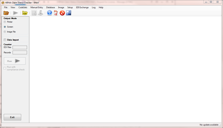Close the HIPAA Claim Status Checker window
The image size is (223, 128).
(217, 2)
